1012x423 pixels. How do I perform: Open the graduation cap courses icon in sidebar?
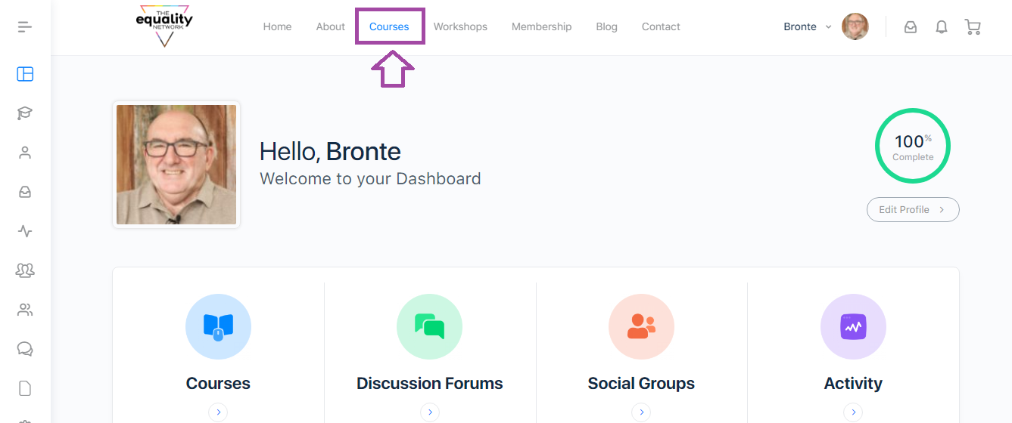click(25, 113)
